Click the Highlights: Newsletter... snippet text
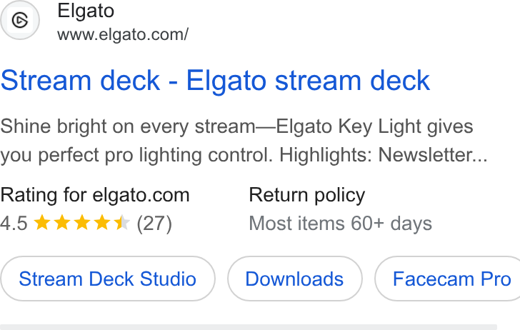The width and height of the screenshot is (520, 330). tap(384, 155)
